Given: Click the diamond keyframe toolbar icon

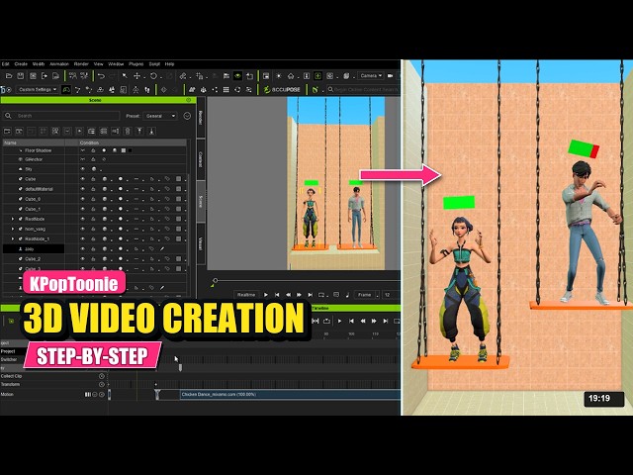Looking at the screenshot, I should coord(163,90).
